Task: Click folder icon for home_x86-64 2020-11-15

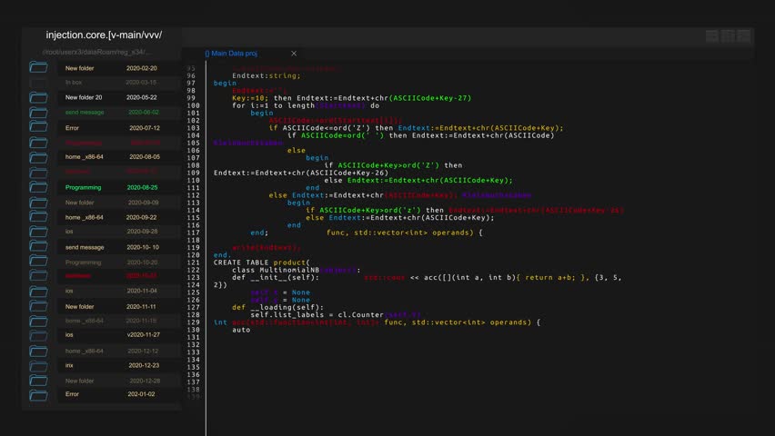Action: coord(38,321)
